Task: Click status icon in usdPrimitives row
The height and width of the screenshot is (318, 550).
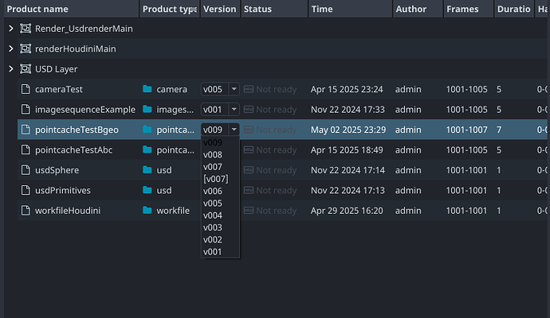Action: (x=249, y=190)
